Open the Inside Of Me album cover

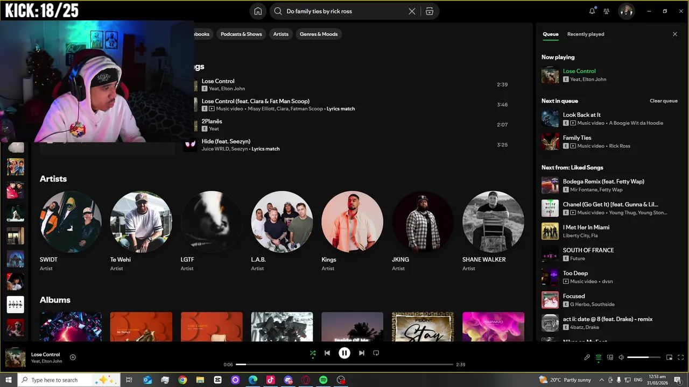353,327
